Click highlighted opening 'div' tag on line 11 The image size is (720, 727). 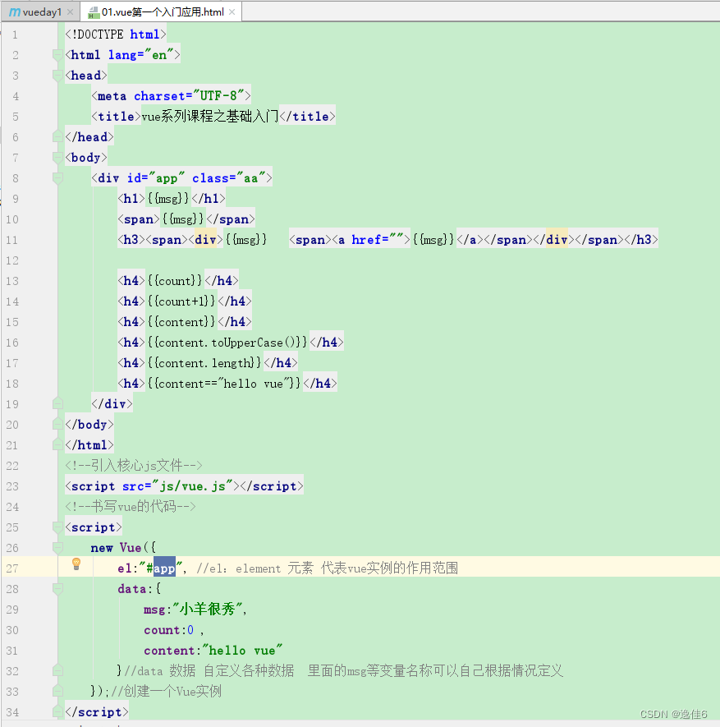(x=205, y=240)
